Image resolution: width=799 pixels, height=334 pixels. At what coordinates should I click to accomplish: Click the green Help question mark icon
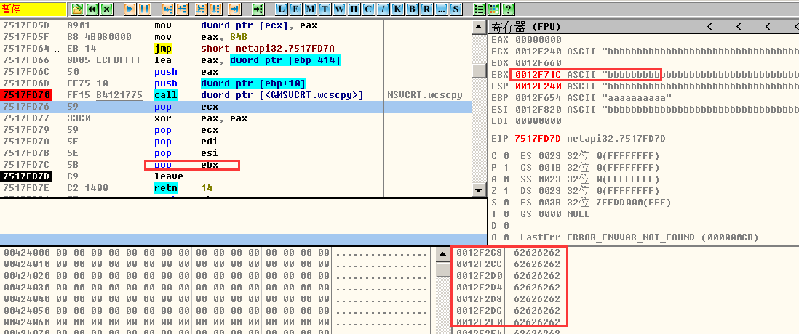(x=508, y=9)
